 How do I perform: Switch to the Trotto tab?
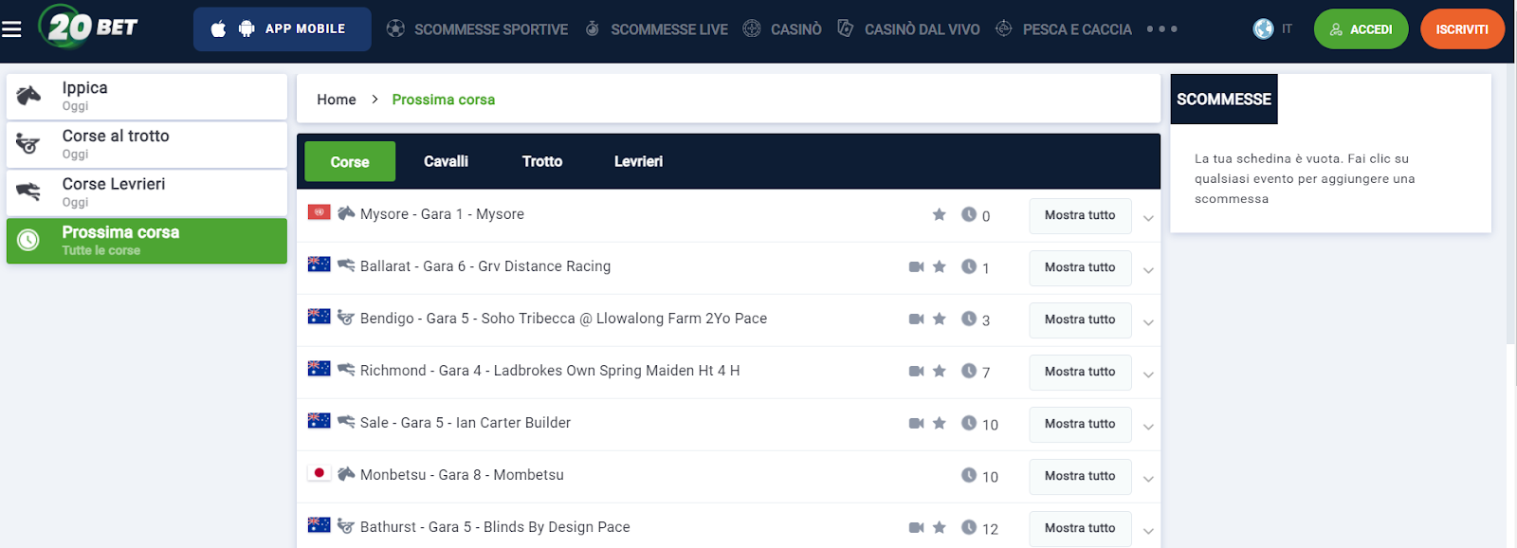point(542,161)
